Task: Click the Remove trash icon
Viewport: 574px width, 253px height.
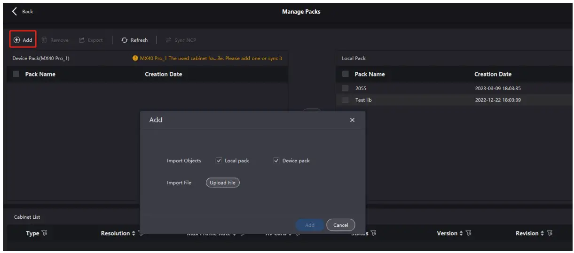Action: tap(45, 40)
